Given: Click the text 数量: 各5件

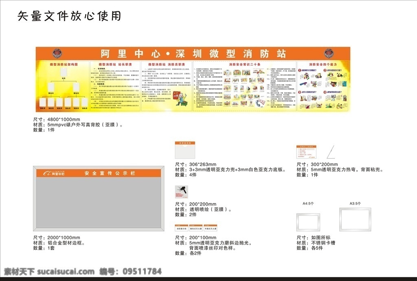Looking at the screenshot, I should click(310, 248).
